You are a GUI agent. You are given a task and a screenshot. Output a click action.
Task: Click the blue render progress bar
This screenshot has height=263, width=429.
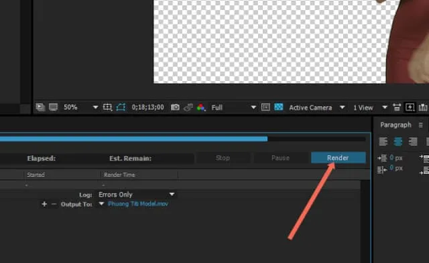tap(133, 139)
